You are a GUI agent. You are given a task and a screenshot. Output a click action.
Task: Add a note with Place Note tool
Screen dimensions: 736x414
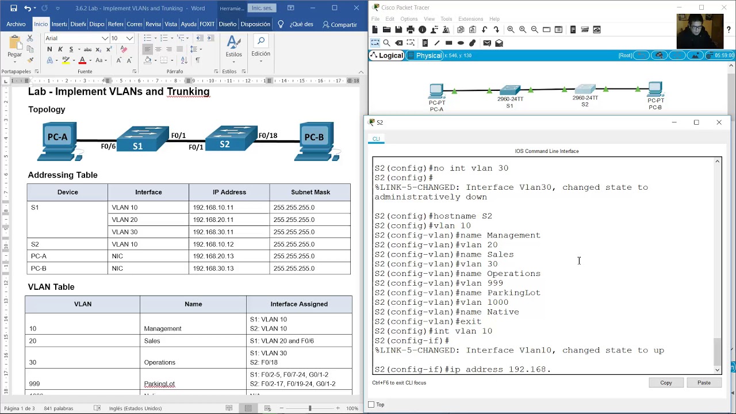point(425,43)
